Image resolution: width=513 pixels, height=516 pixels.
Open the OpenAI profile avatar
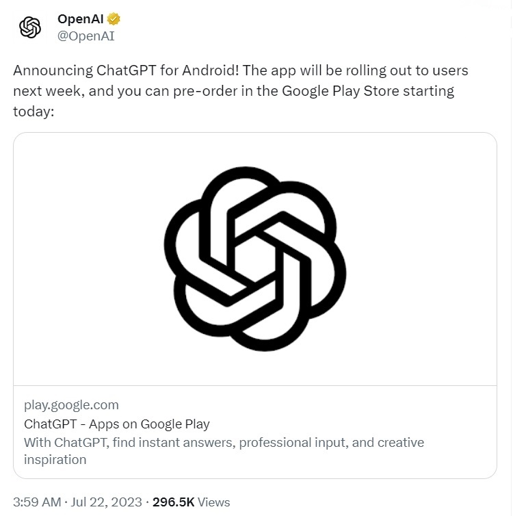coord(30,27)
